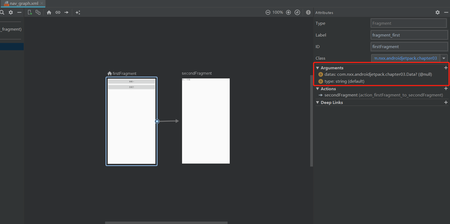Edit the Label field fragment_first
Screen dimensions: 450x224
coord(409,35)
